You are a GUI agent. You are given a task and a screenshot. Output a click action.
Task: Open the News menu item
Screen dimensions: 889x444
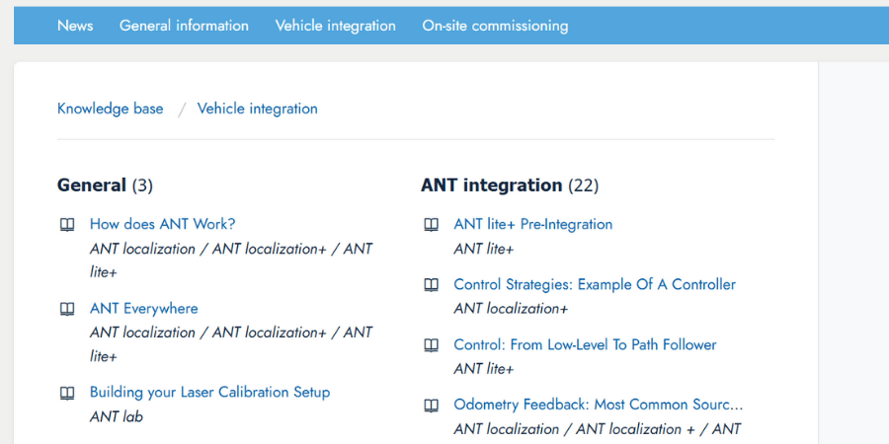click(75, 26)
